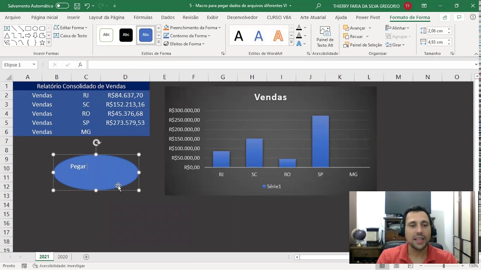Apply orange outlined WordArt style A

click(278, 36)
